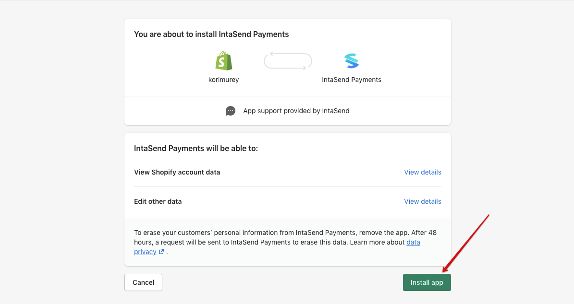
Task: Click the Install app button
Action: [x=427, y=282]
